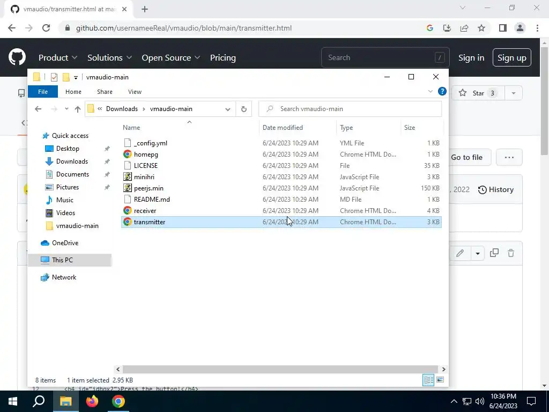Star the vmaudio repository
Screen dimensions: 549x412
pos(478,93)
